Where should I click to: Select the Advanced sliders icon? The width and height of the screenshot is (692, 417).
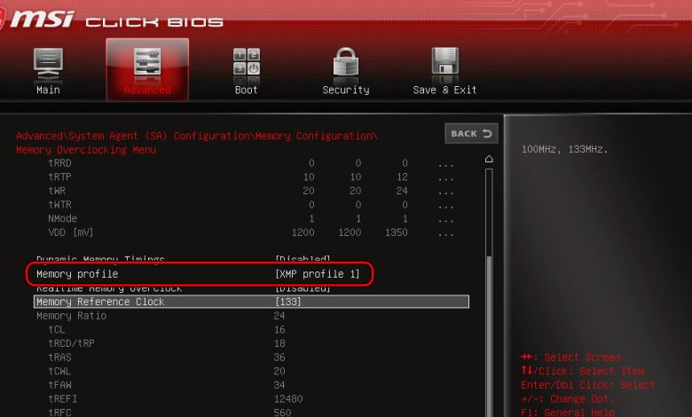[147, 63]
